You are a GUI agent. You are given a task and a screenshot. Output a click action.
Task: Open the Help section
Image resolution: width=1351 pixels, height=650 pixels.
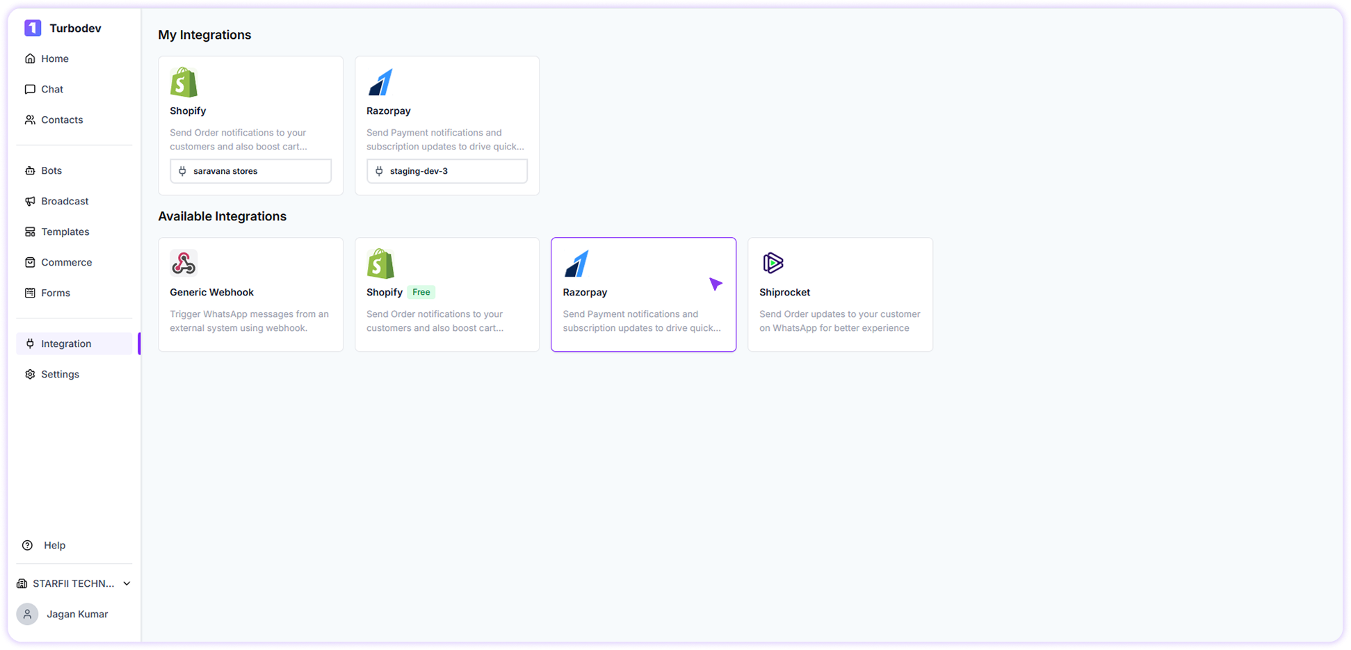click(x=54, y=545)
